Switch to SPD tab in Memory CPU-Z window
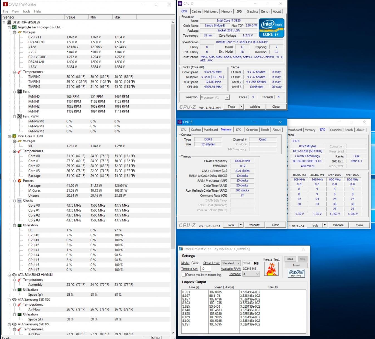Screen dimensions: 375x339 point(239,130)
